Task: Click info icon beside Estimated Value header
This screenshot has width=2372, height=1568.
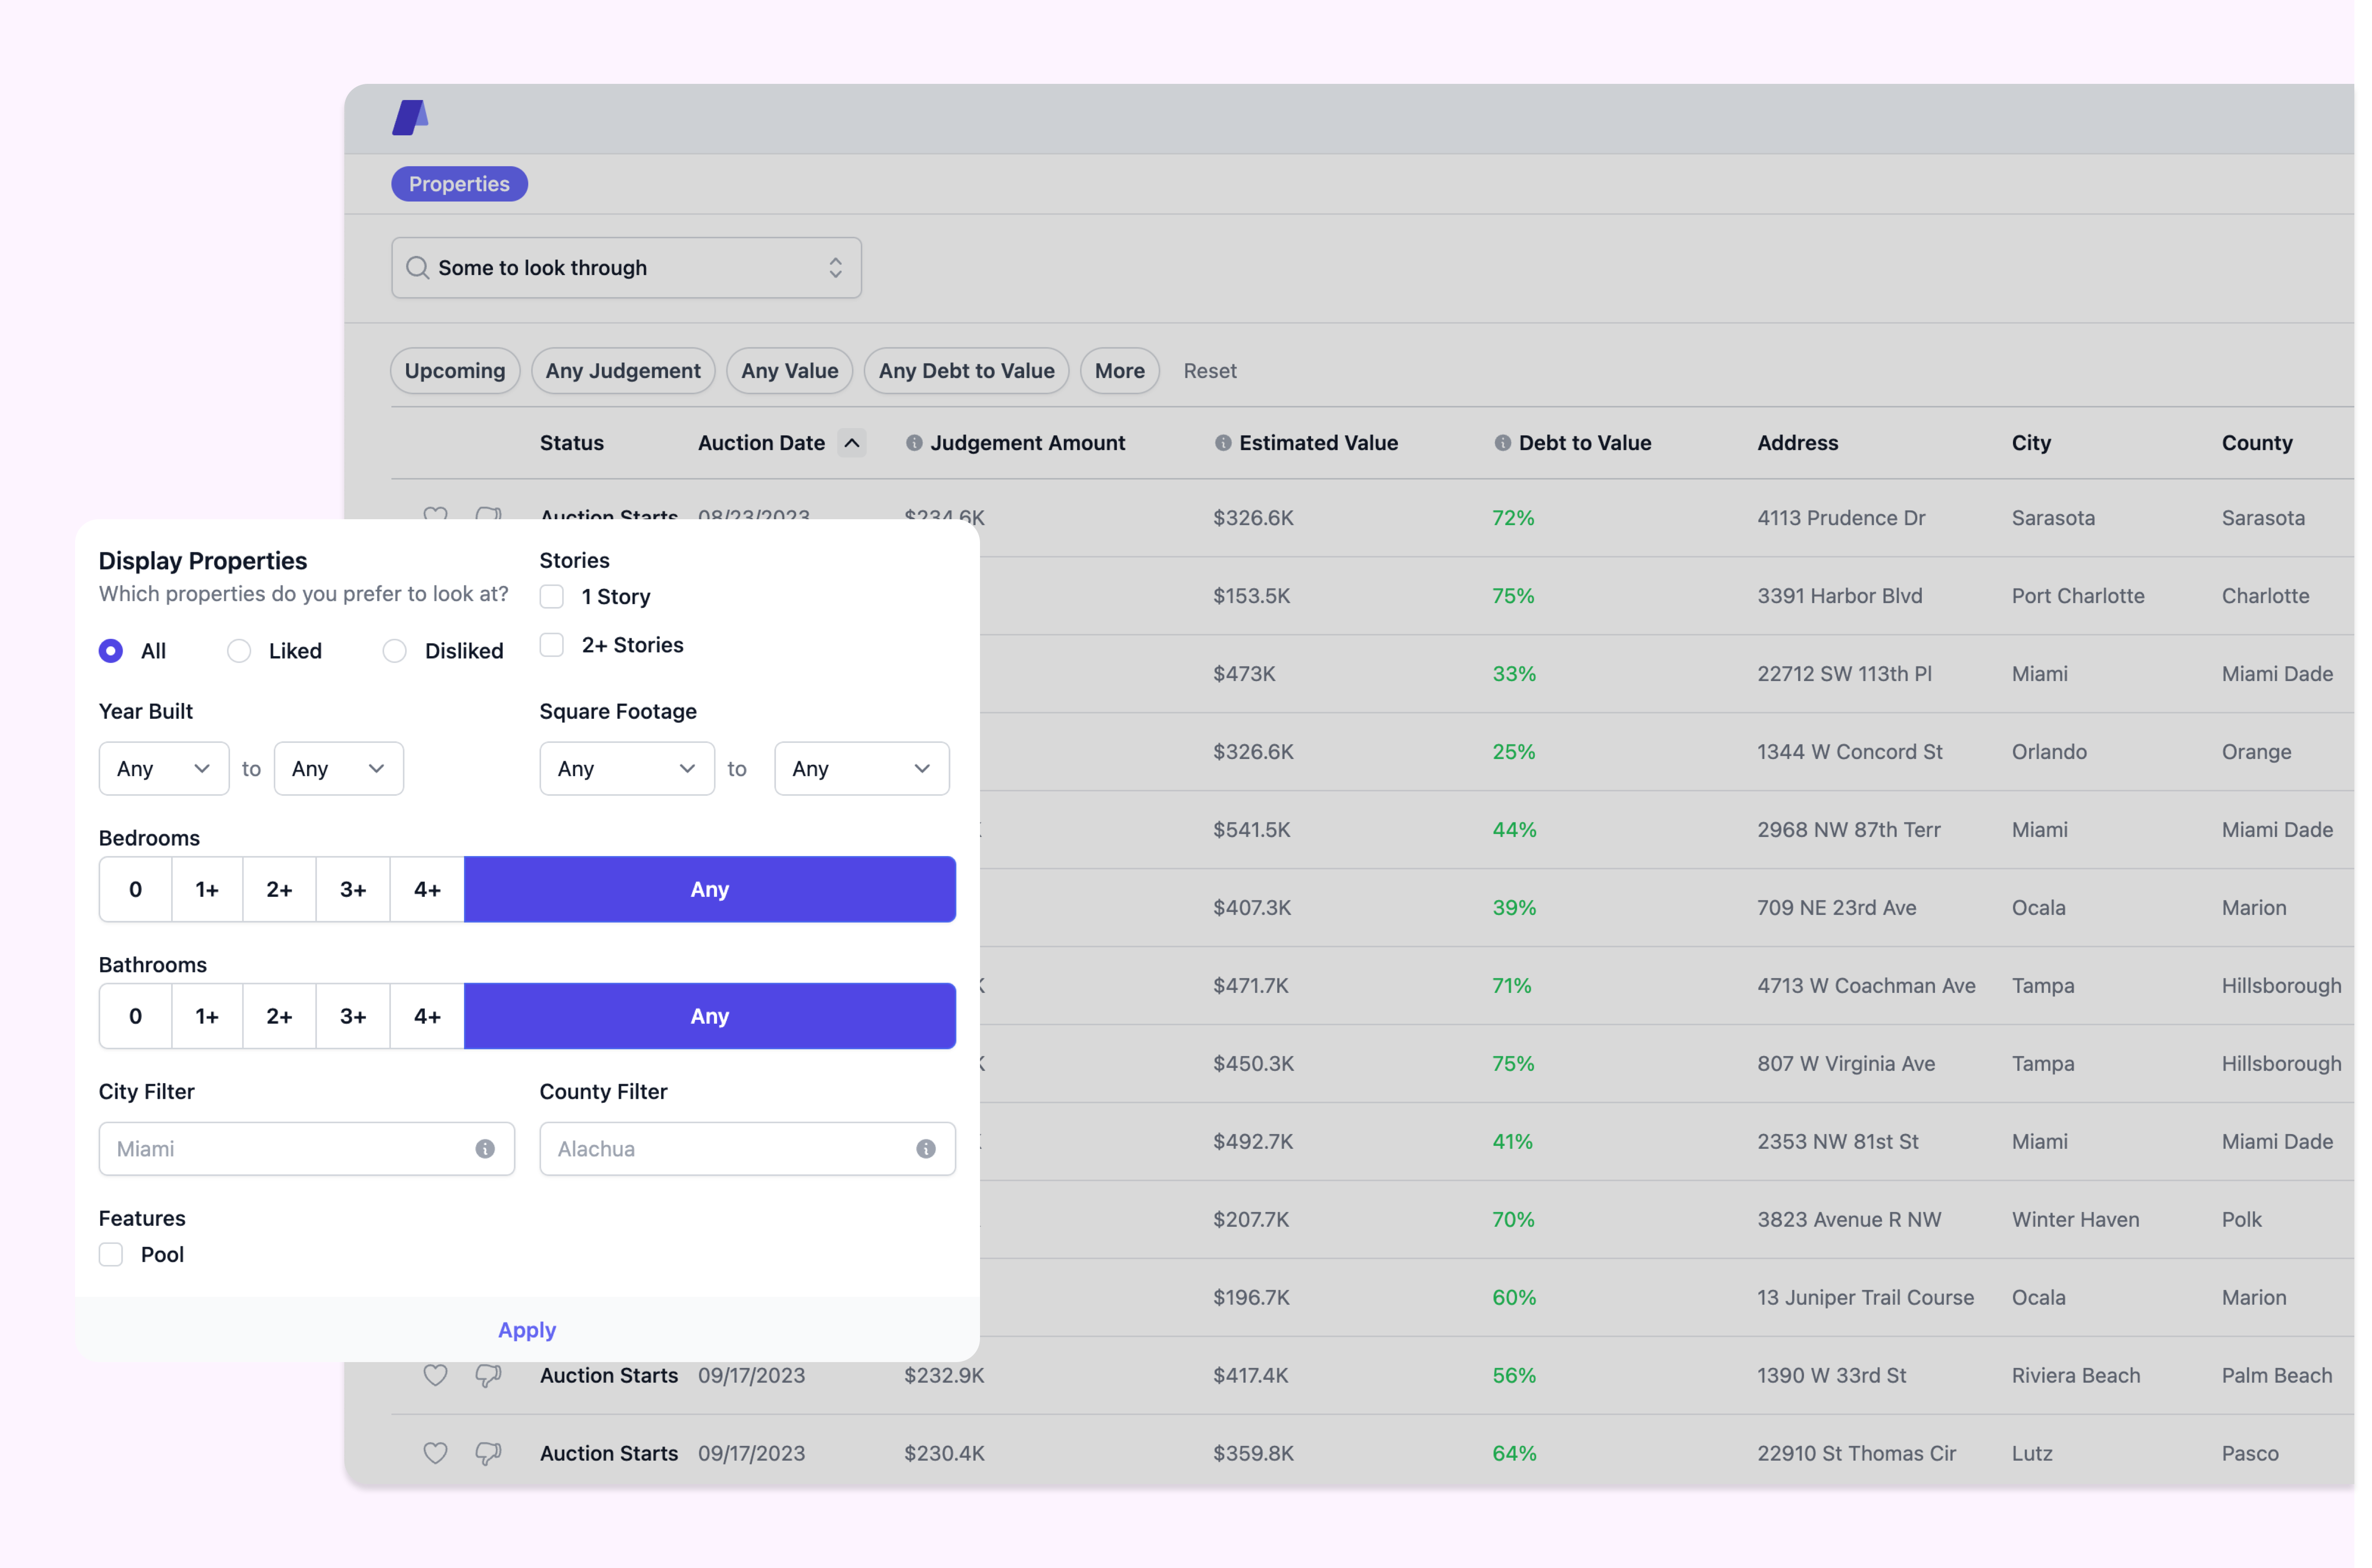Action: [1222, 443]
